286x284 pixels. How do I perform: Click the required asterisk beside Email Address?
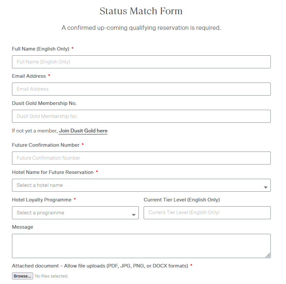tap(49, 76)
